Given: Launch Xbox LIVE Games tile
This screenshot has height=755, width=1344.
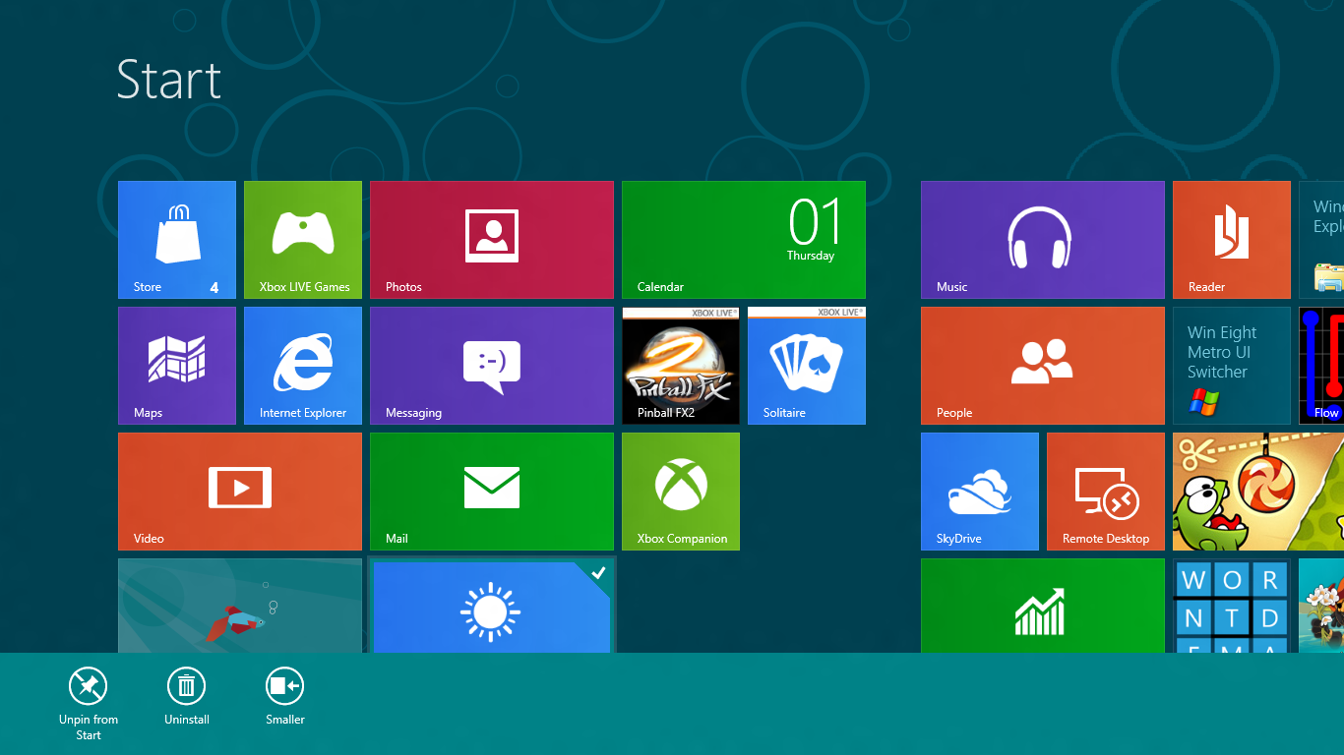Looking at the screenshot, I should coord(303,240).
